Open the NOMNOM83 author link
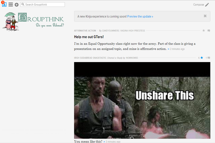 point(132,58)
